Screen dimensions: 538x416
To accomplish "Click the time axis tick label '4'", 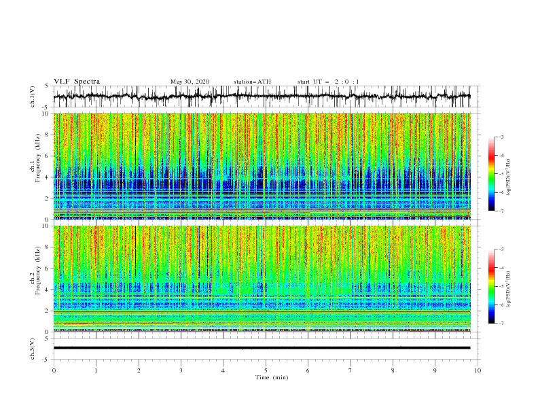I will (223, 370).
